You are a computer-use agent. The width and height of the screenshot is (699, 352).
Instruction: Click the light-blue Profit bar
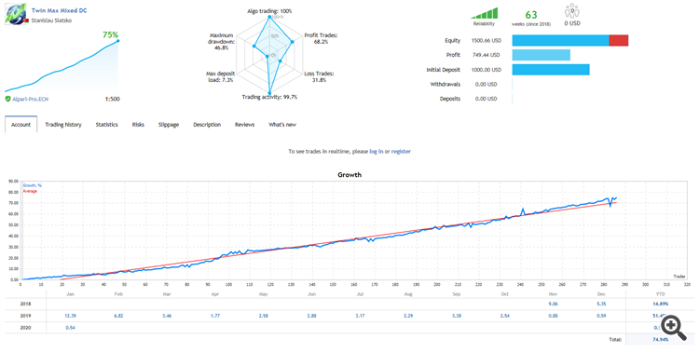click(541, 55)
